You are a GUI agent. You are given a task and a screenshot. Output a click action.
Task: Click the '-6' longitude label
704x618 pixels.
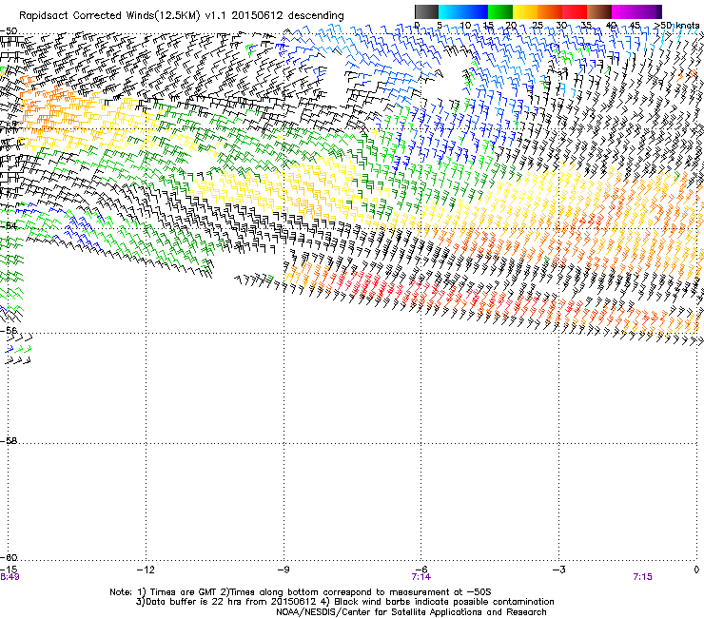(x=420, y=570)
